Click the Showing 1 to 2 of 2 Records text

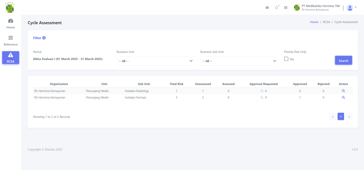pyautogui.click(x=51, y=117)
